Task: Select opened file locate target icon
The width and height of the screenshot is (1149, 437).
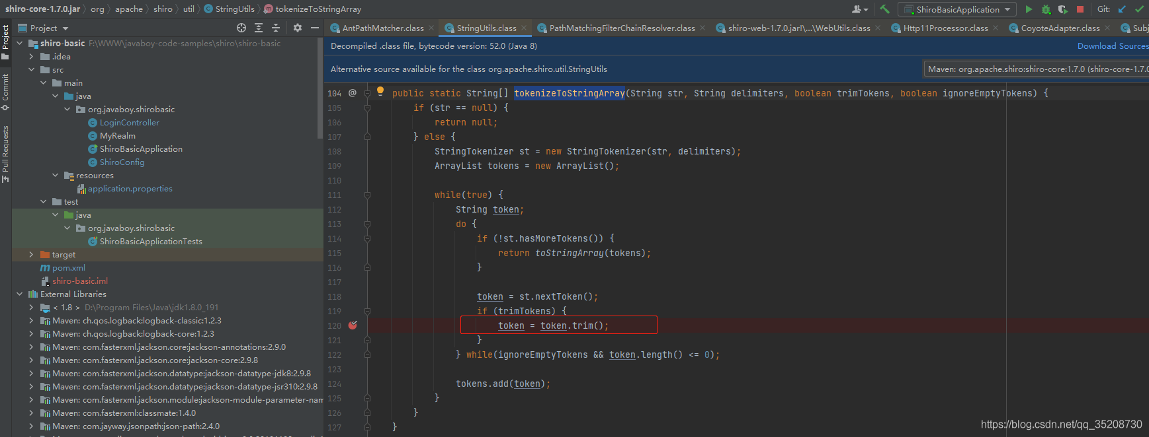Action: (x=241, y=28)
